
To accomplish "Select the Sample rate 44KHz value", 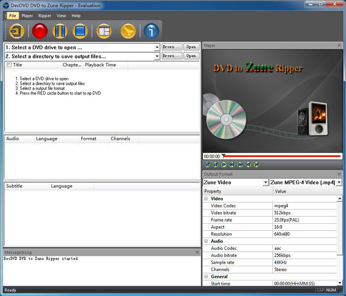I will [x=304, y=262].
